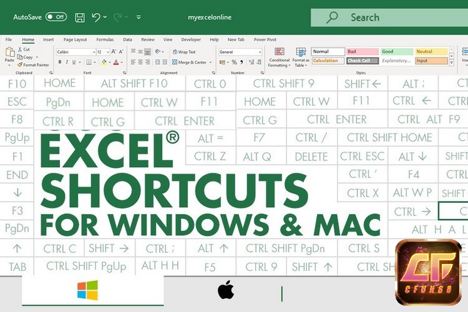Click the Save icon in the title bar
Viewport: 468px width, 312px height.
[79, 17]
